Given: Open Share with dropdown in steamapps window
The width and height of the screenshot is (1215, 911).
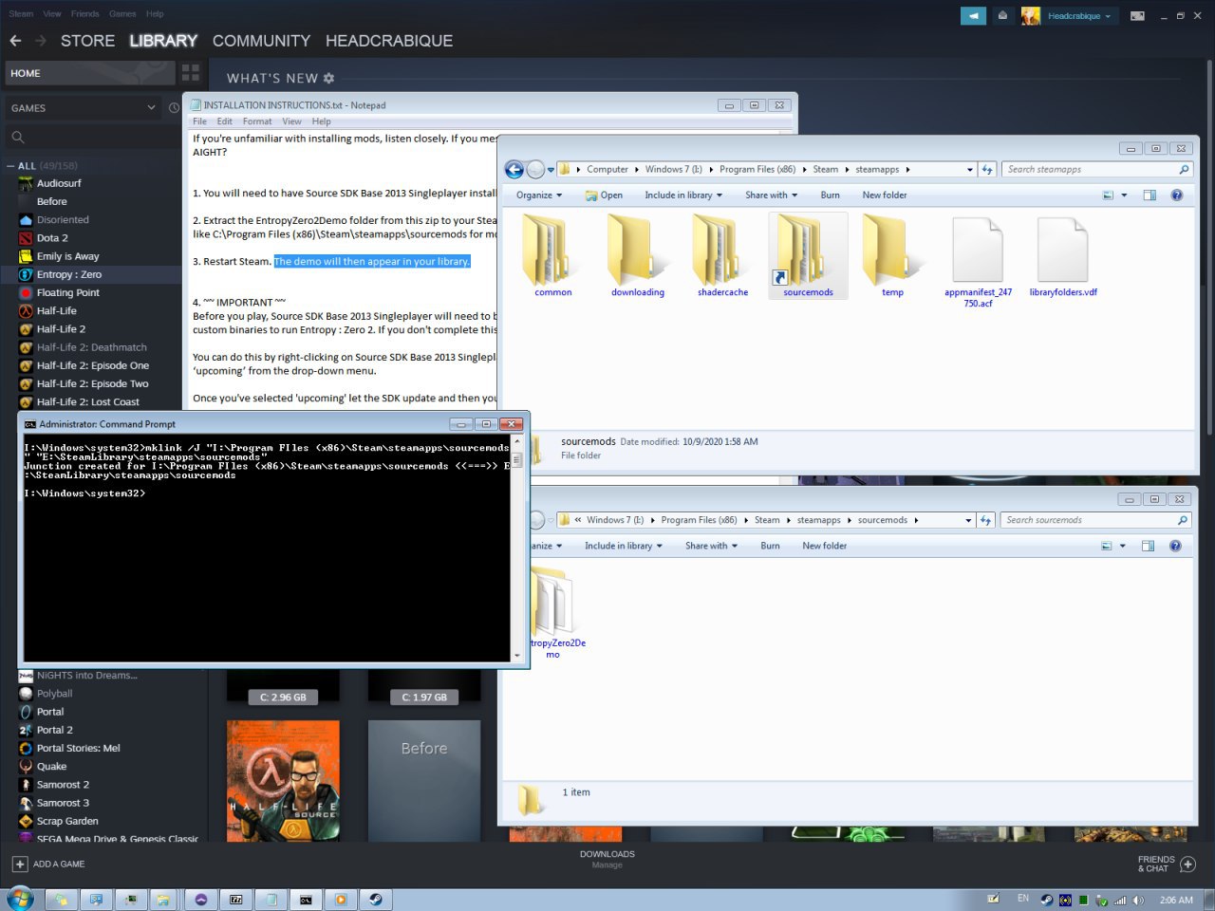Looking at the screenshot, I should (771, 195).
